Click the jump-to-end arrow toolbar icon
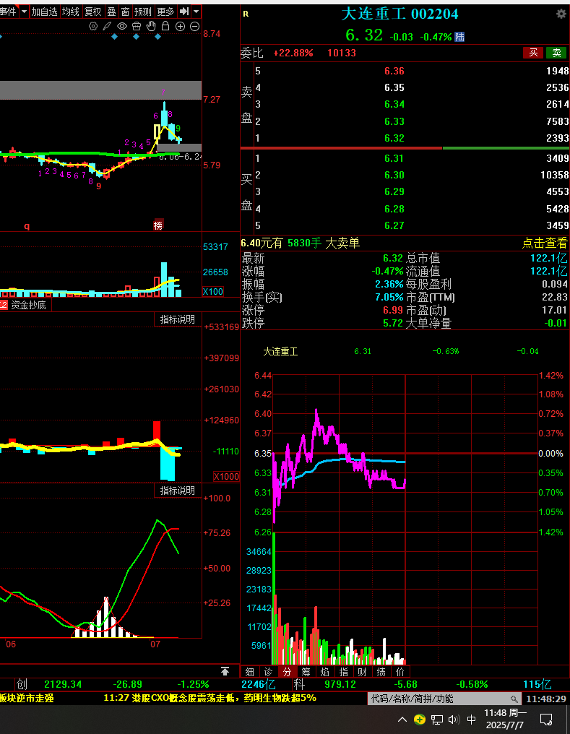The height and width of the screenshot is (734, 570). (184, 12)
